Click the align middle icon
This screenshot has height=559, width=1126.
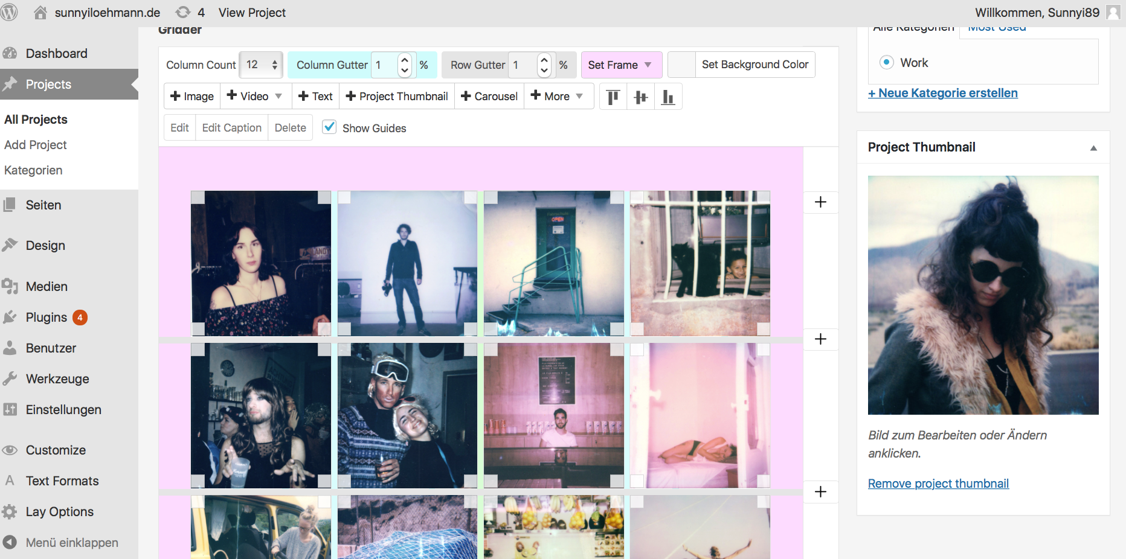[641, 97]
